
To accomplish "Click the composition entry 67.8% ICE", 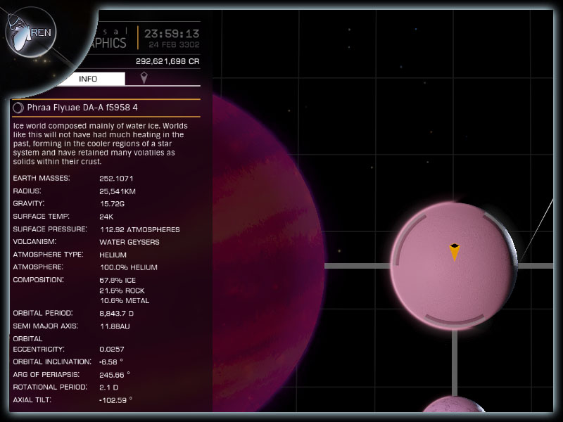I will [x=118, y=280].
